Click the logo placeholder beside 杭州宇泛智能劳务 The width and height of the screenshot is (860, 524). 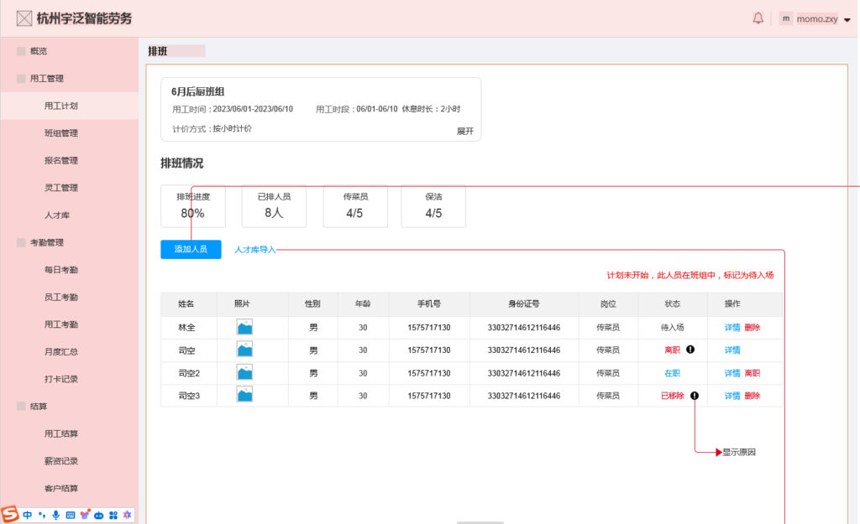pyautogui.click(x=24, y=18)
